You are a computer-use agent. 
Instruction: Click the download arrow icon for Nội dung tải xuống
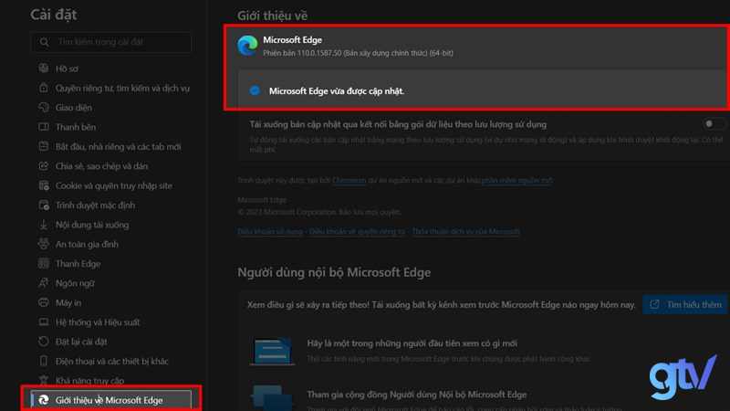click(x=43, y=225)
